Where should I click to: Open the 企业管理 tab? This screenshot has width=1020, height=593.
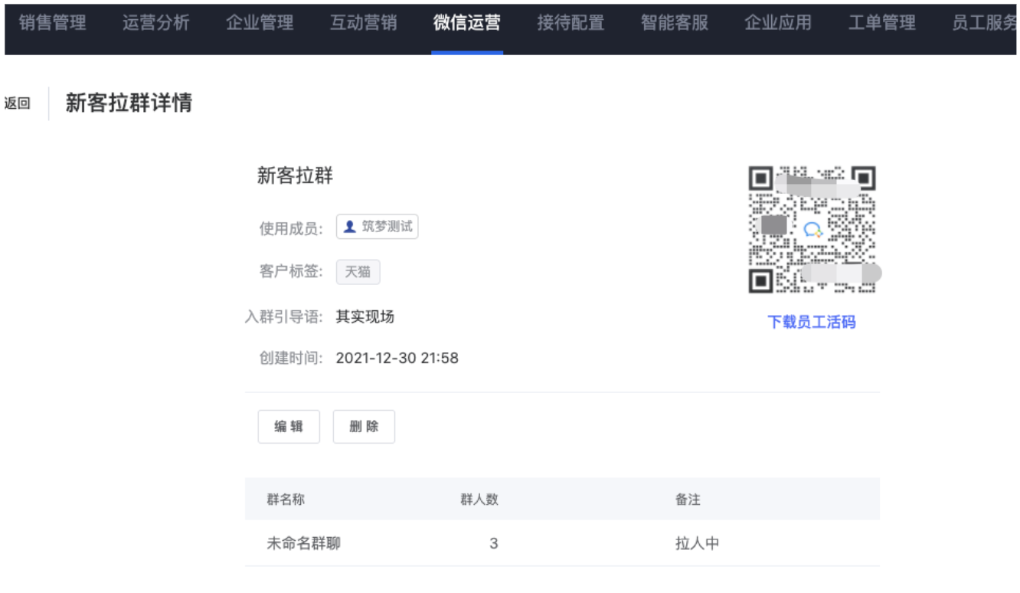pos(260,23)
